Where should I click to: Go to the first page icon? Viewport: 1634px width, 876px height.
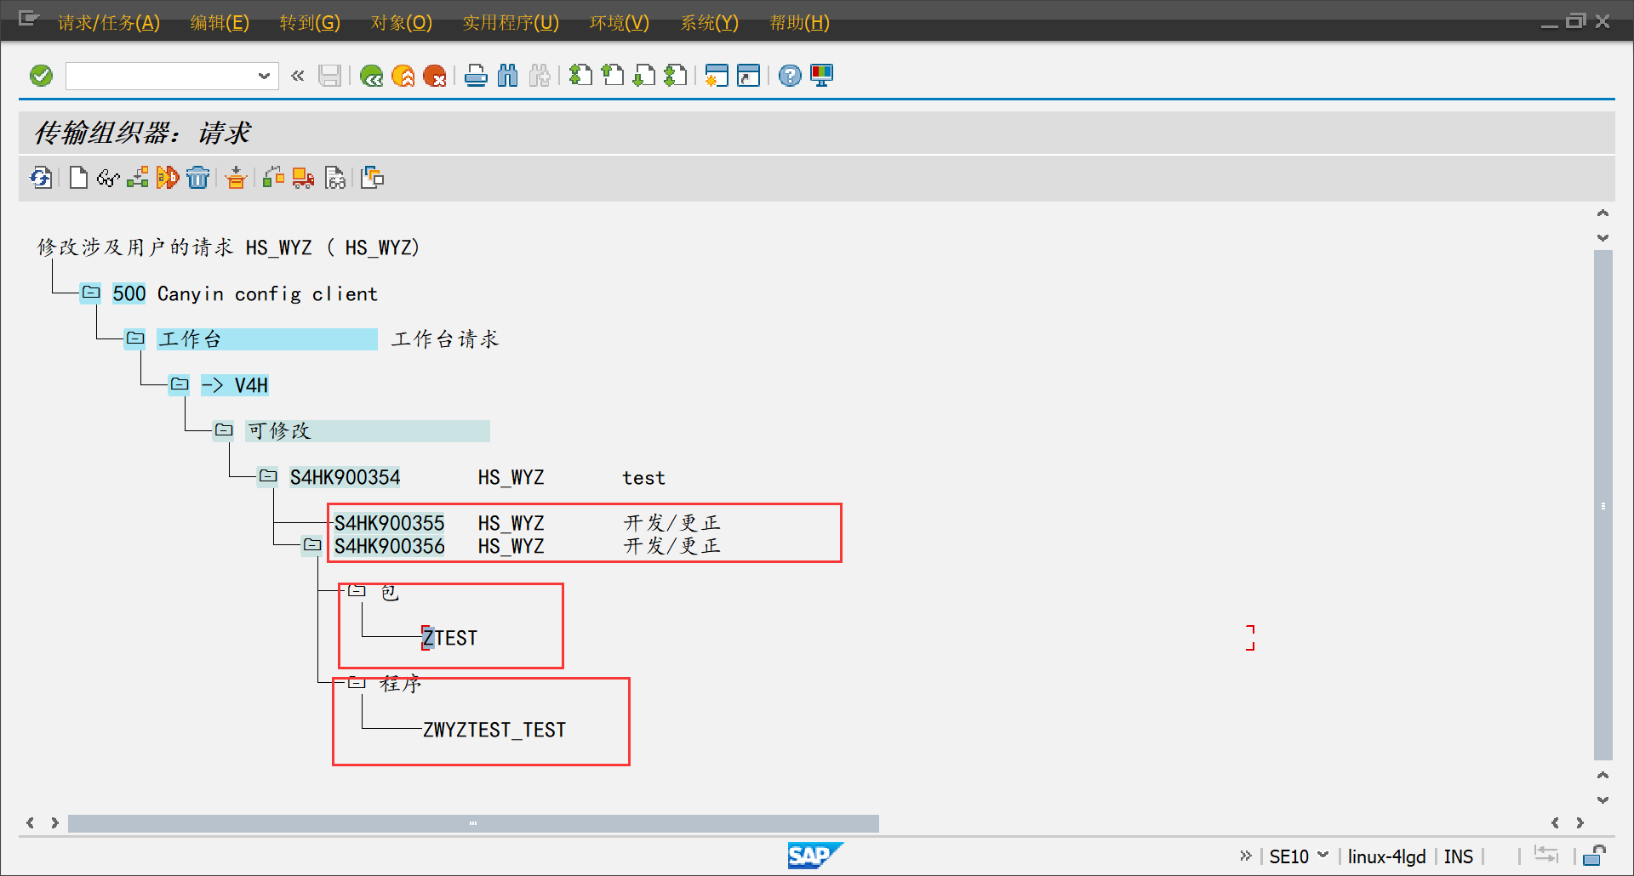[x=580, y=76]
